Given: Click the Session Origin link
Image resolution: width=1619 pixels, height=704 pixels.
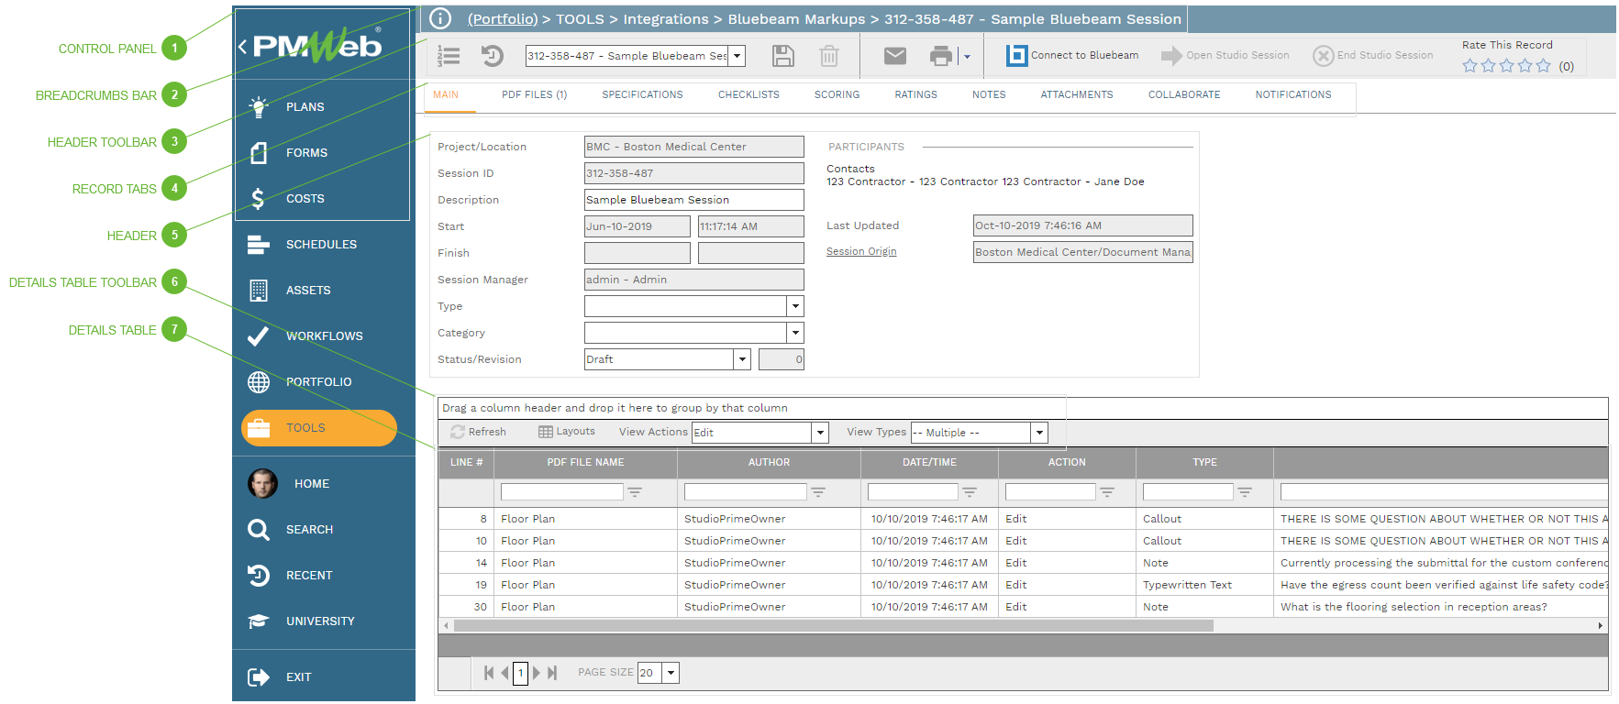Looking at the screenshot, I should [861, 252].
